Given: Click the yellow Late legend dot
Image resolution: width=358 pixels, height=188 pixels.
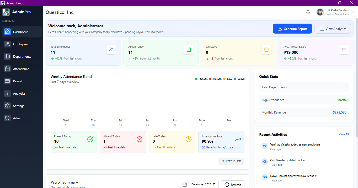Looking at the screenshot, I should pos(224,79).
